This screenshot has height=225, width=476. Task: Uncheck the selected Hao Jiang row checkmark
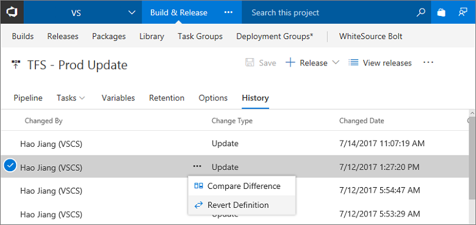coord(10,166)
